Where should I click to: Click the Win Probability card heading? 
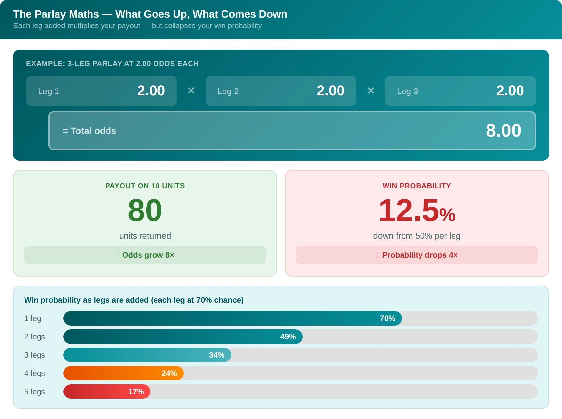click(x=417, y=186)
